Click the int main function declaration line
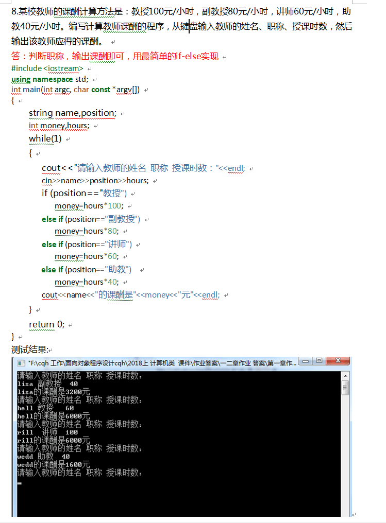The image size is (386, 523). coord(75,90)
